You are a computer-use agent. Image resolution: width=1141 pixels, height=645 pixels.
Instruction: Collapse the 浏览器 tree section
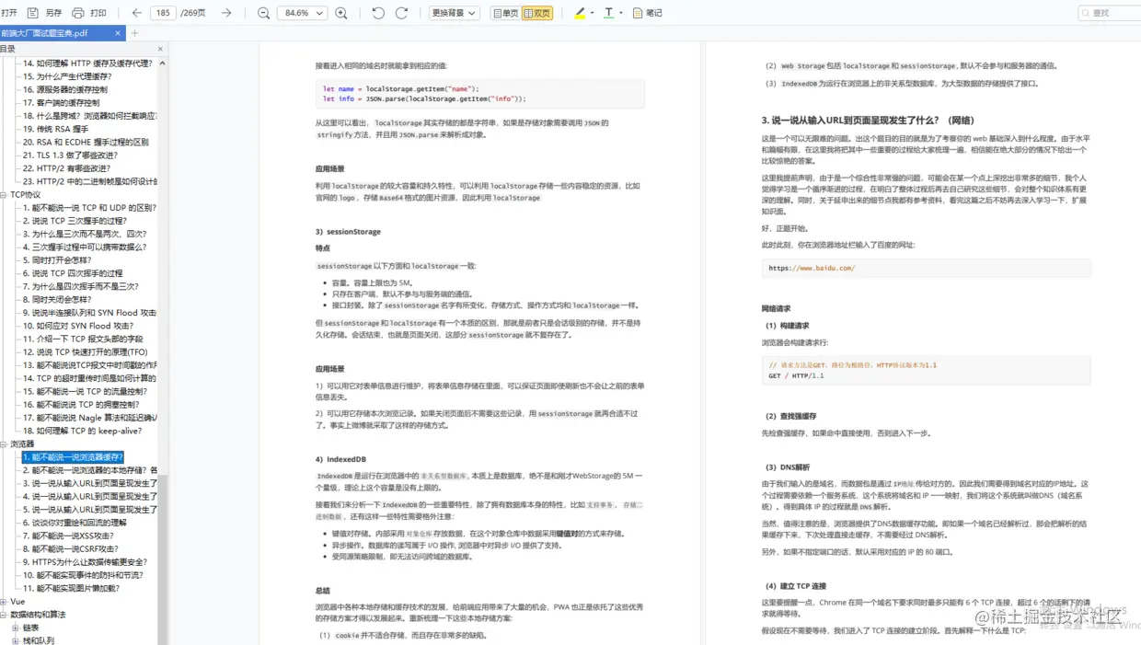point(5,444)
